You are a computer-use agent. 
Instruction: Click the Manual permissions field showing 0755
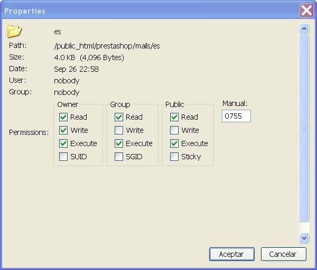[236, 116]
